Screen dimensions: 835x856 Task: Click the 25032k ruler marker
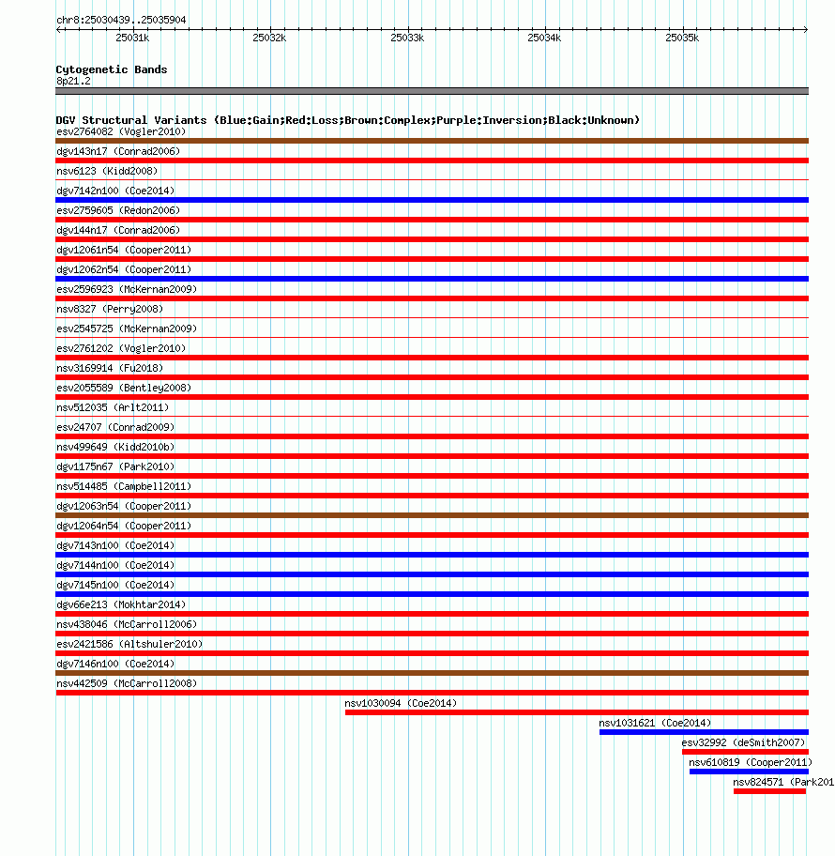point(269,38)
